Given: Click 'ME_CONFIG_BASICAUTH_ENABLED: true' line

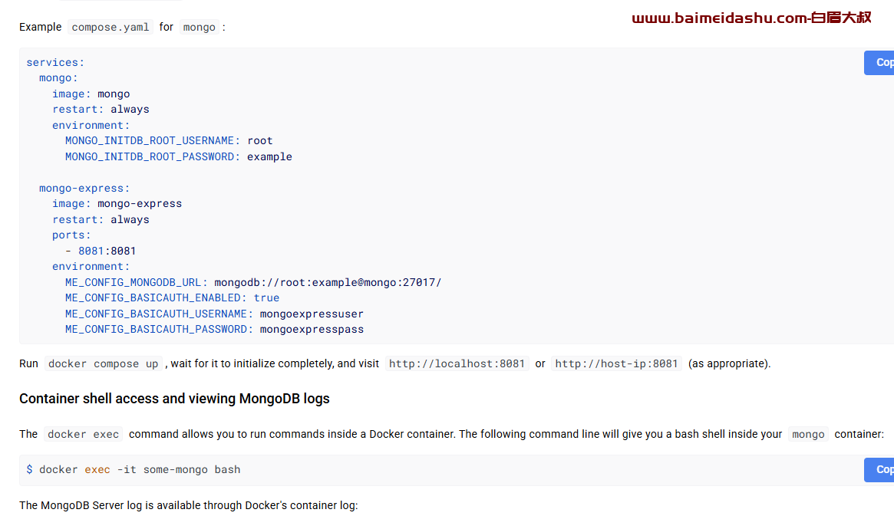Looking at the screenshot, I should click(172, 297).
